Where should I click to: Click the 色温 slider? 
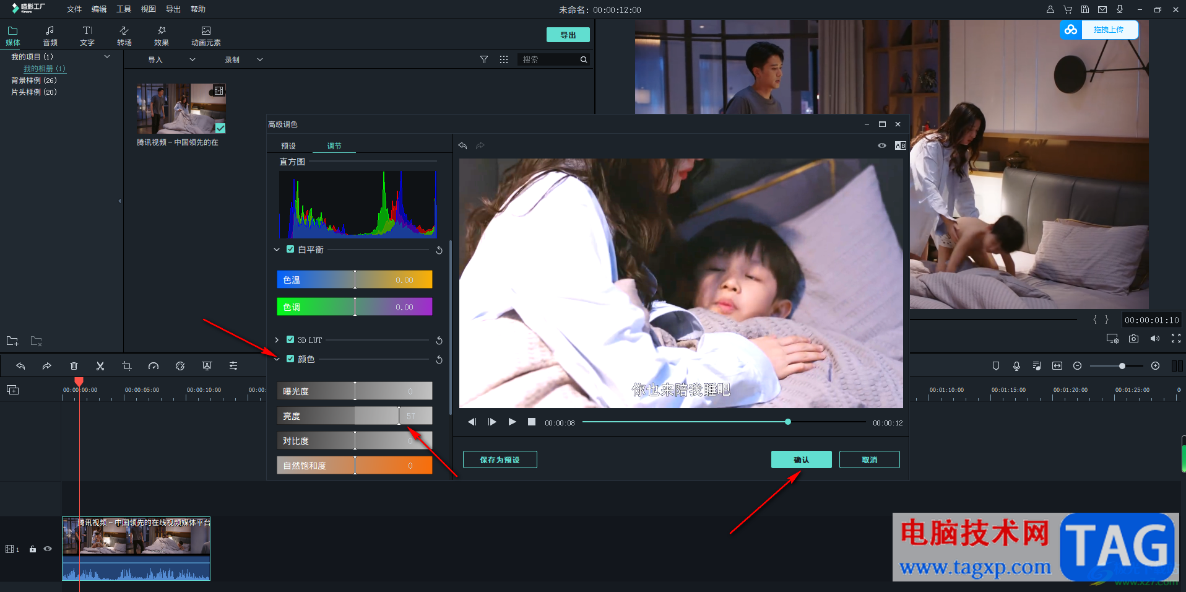(x=355, y=279)
